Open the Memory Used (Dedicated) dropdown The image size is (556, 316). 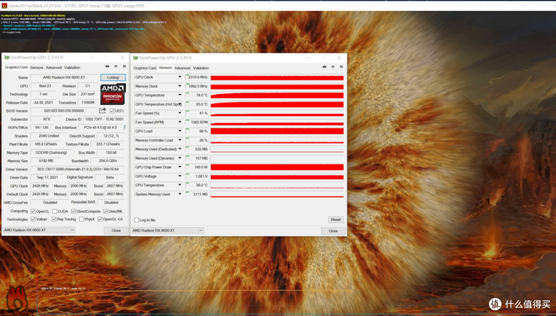180,149
